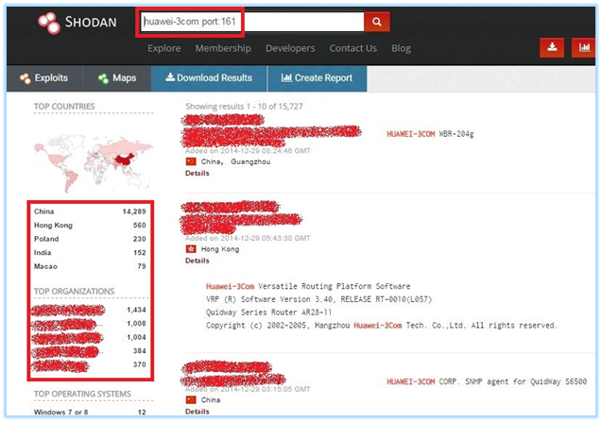Click the red chart report icon button
This screenshot has width=602, height=422.
pos(584,47)
